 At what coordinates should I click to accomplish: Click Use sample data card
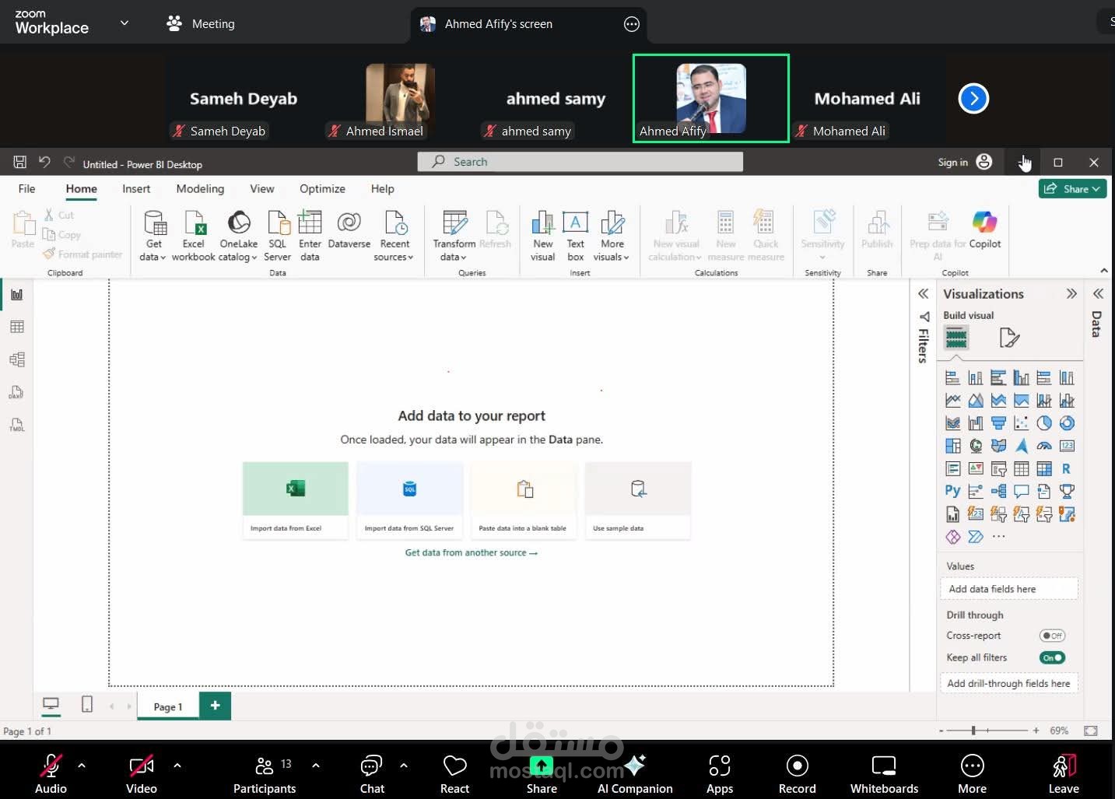pos(638,500)
